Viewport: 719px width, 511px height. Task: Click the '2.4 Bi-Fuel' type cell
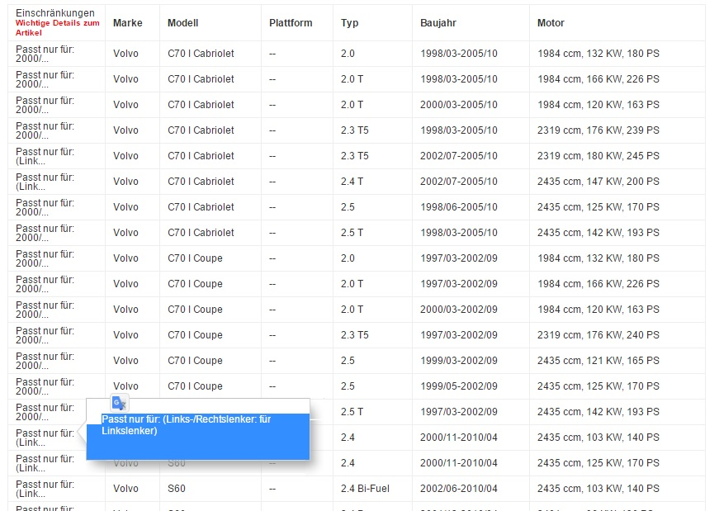tap(365, 489)
